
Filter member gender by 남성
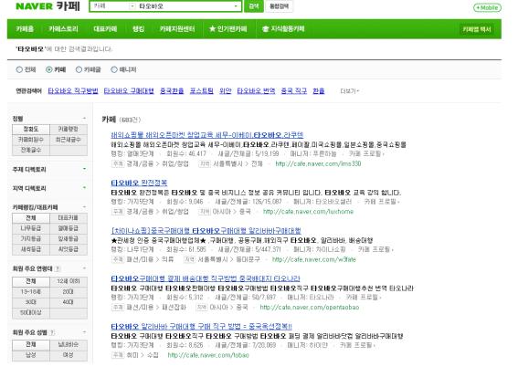(31, 355)
